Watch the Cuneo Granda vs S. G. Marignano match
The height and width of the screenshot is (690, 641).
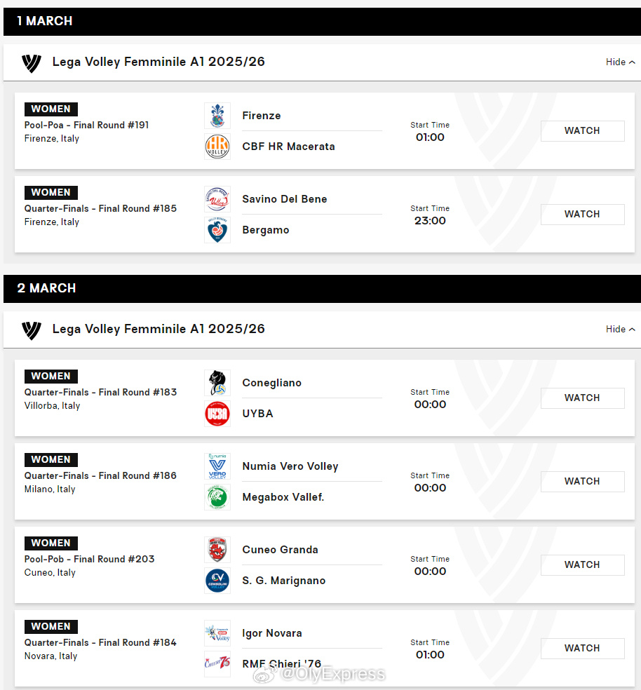click(583, 564)
